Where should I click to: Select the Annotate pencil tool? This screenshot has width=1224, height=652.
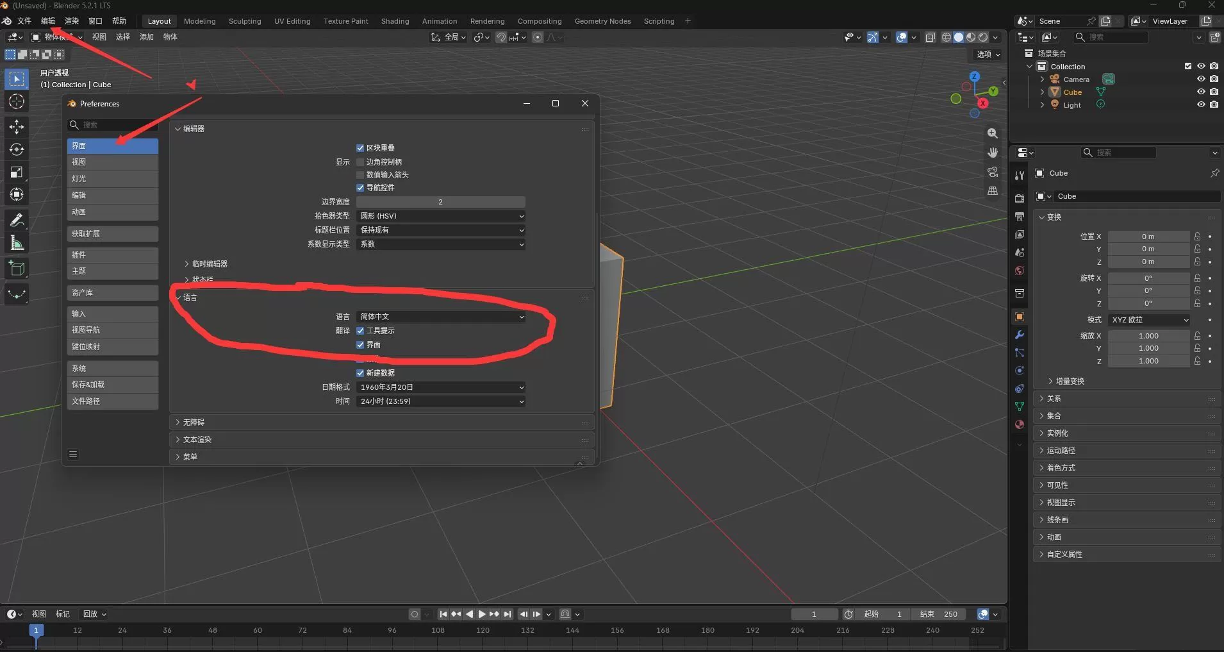17,220
